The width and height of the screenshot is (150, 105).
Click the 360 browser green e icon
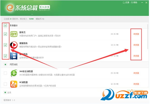[14, 73]
